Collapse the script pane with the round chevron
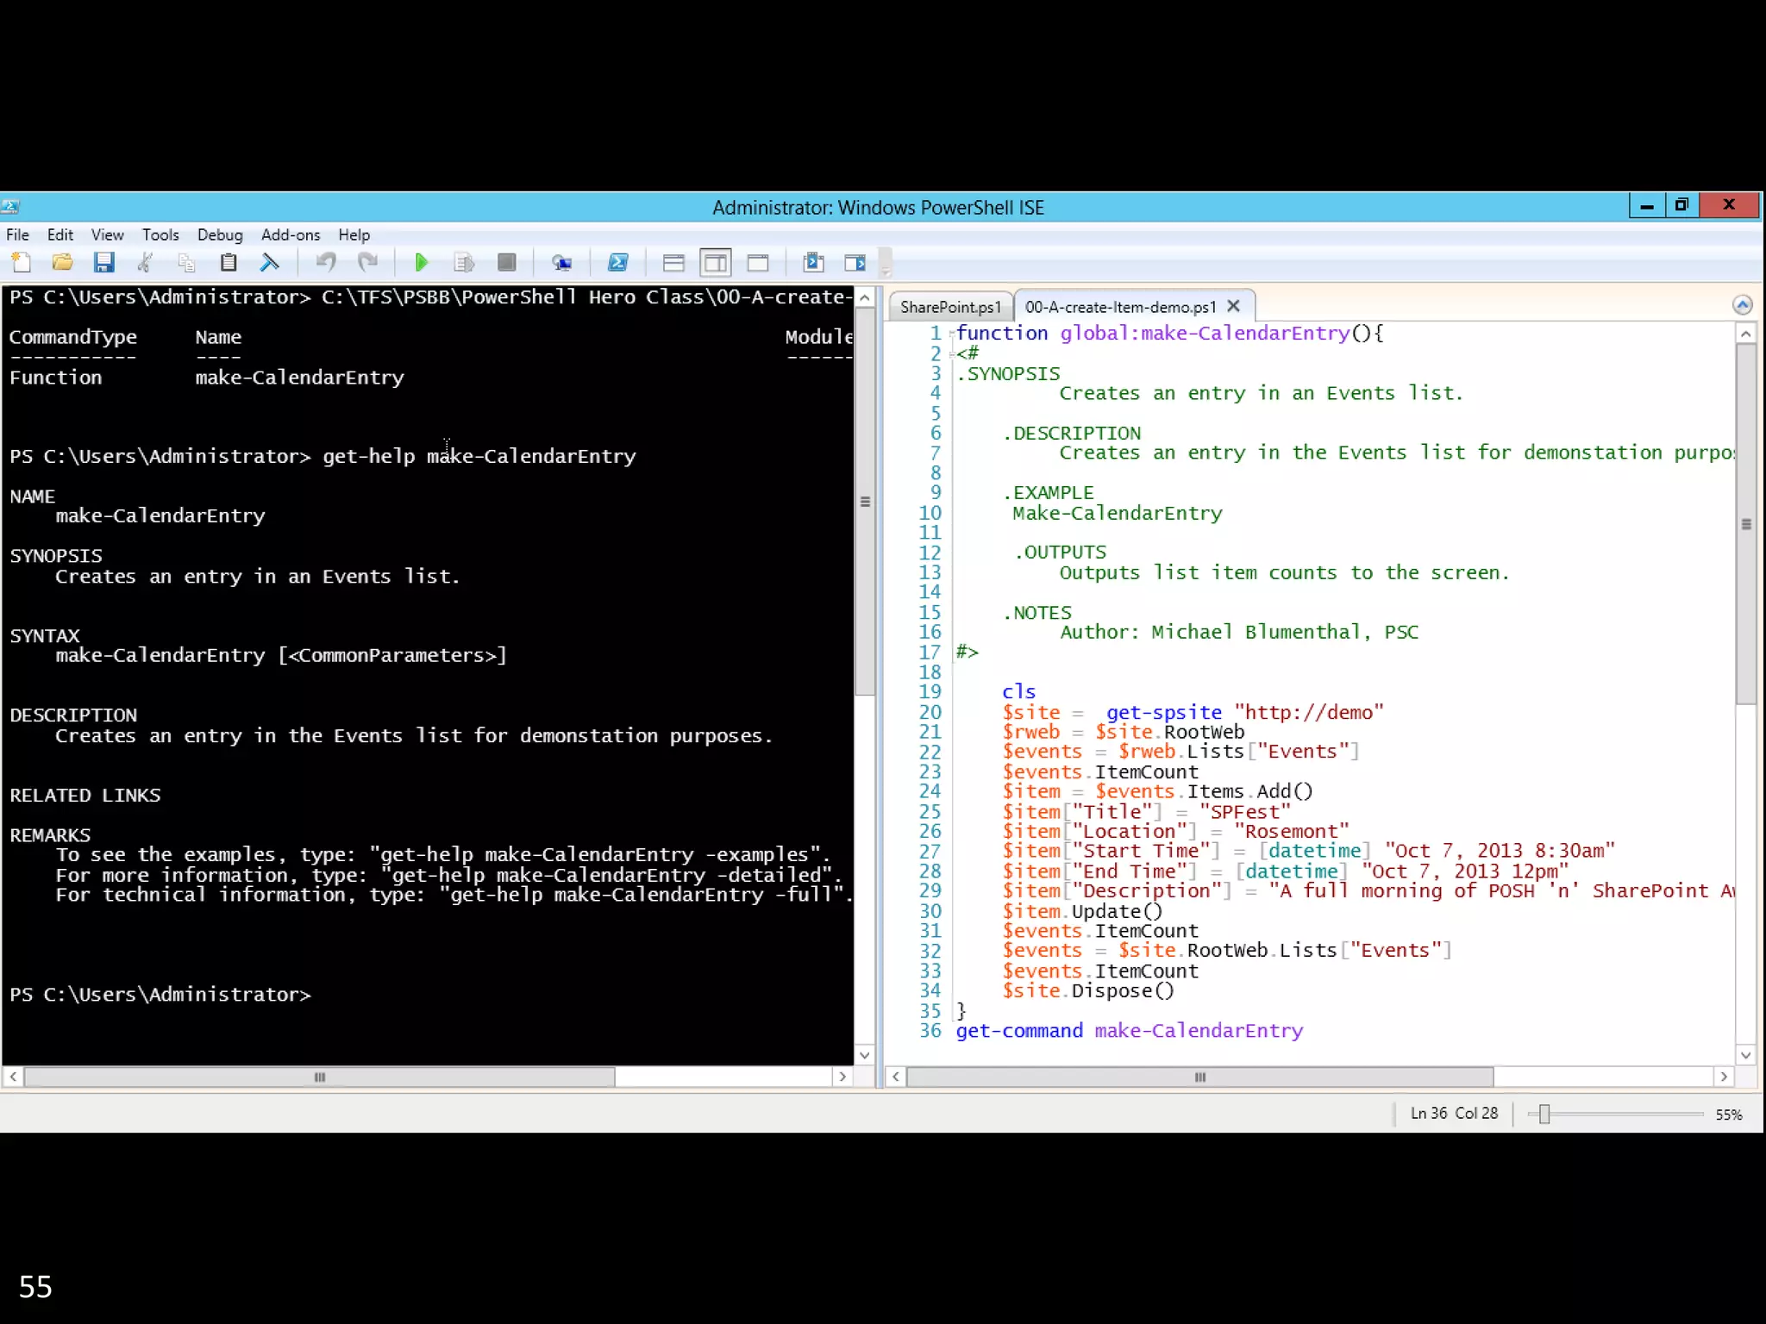Viewport: 1766px width, 1324px height. pos(1742,305)
